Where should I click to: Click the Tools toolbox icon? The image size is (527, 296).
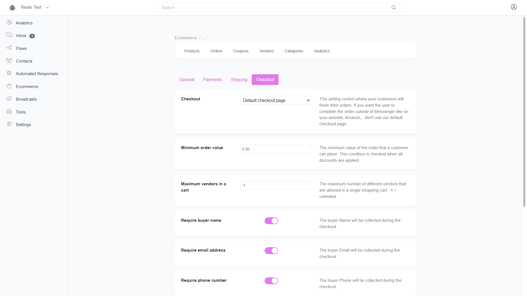pyautogui.click(x=9, y=112)
